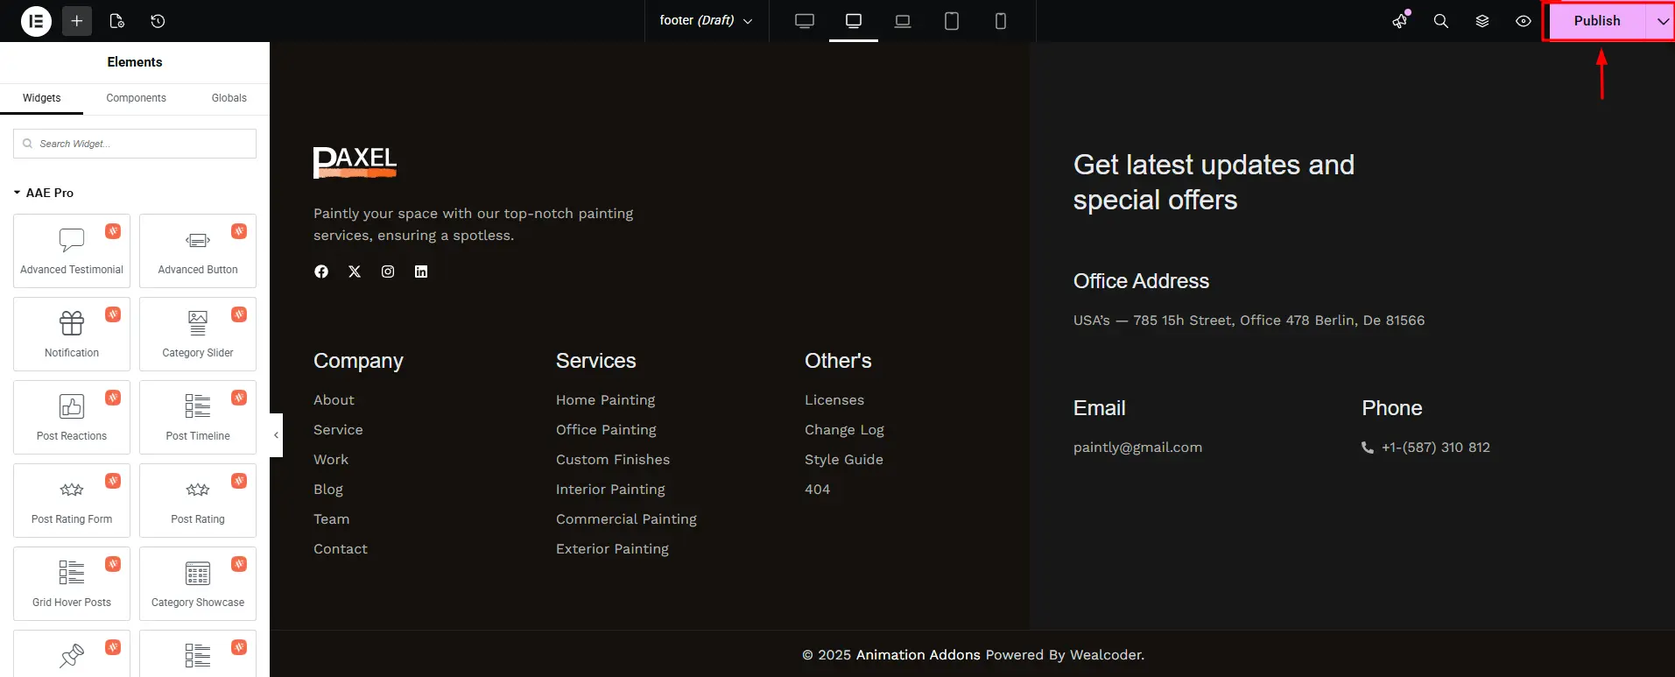Open the footer (Draft) document dropdown
This screenshot has width=1675, height=677.
[x=706, y=20]
